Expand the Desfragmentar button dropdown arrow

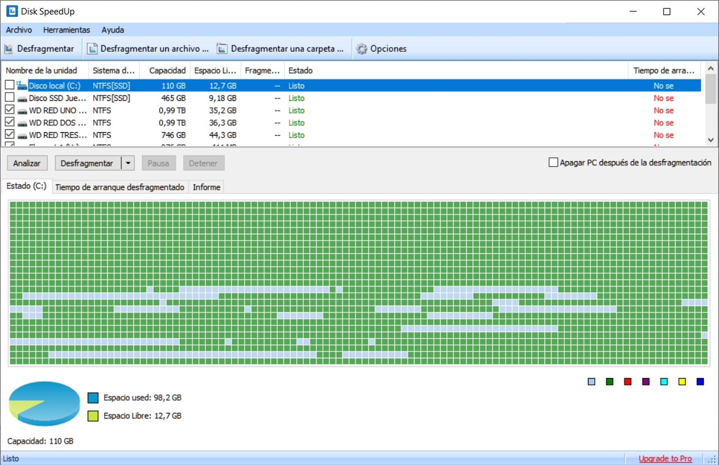(128, 163)
